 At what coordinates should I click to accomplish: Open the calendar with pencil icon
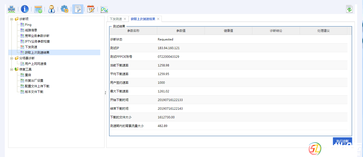(91, 9)
